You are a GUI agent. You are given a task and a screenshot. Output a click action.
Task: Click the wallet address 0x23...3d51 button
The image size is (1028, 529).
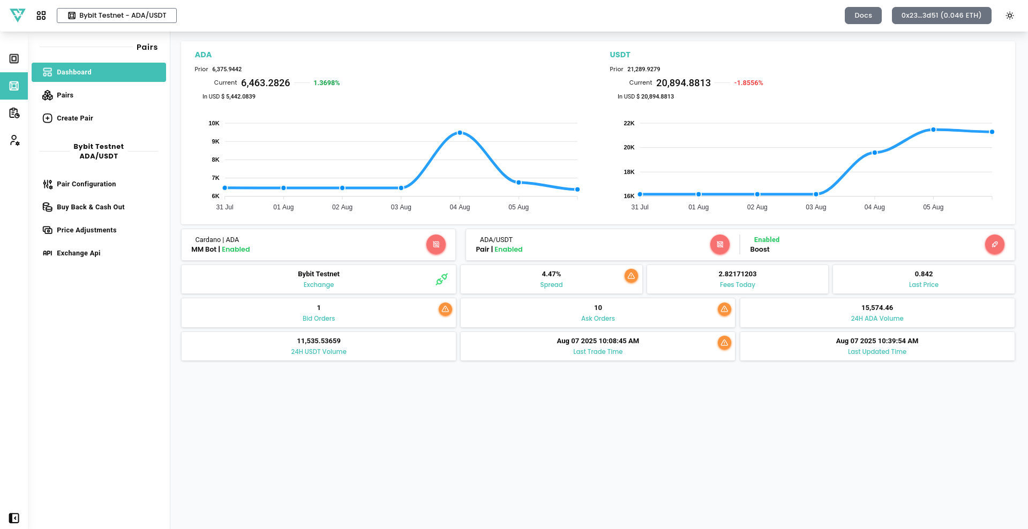coord(941,16)
